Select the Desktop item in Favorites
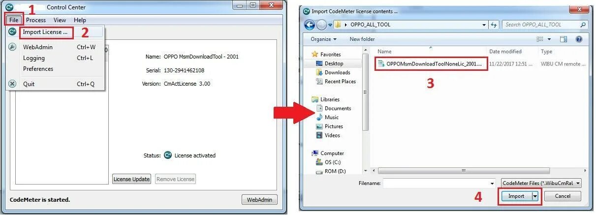This screenshot has height=216, width=596. tap(334, 63)
